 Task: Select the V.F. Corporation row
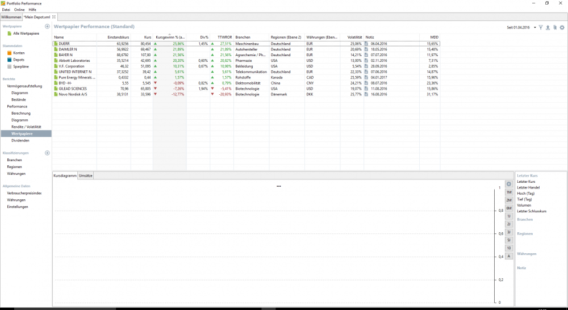(247, 66)
